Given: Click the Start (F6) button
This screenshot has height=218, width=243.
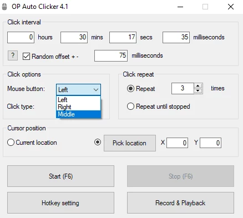Looking at the screenshot, I should (x=60, y=176).
